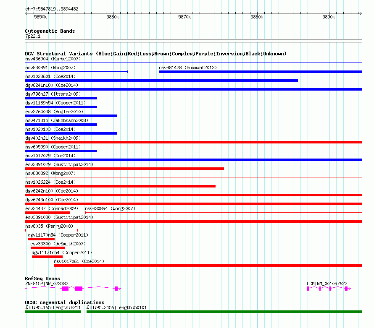374x328 pixels.
Task: Click the nsv436904 (Korbel2007) variant label
Action: [x=53, y=59]
